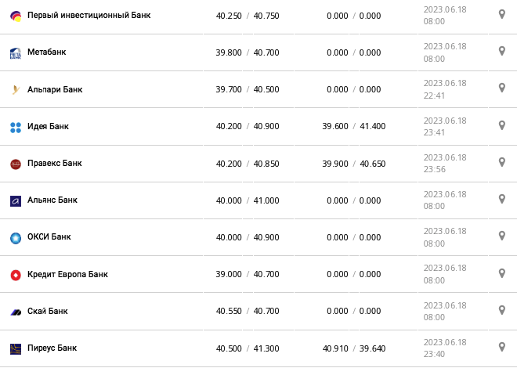
Task: Show map pin for Метабанк row
Action: pyautogui.click(x=502, y=52)
